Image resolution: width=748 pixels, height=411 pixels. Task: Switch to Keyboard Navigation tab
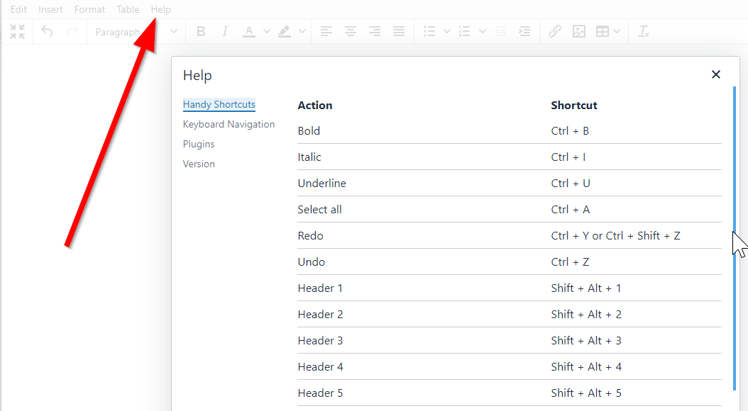(229, 124)
